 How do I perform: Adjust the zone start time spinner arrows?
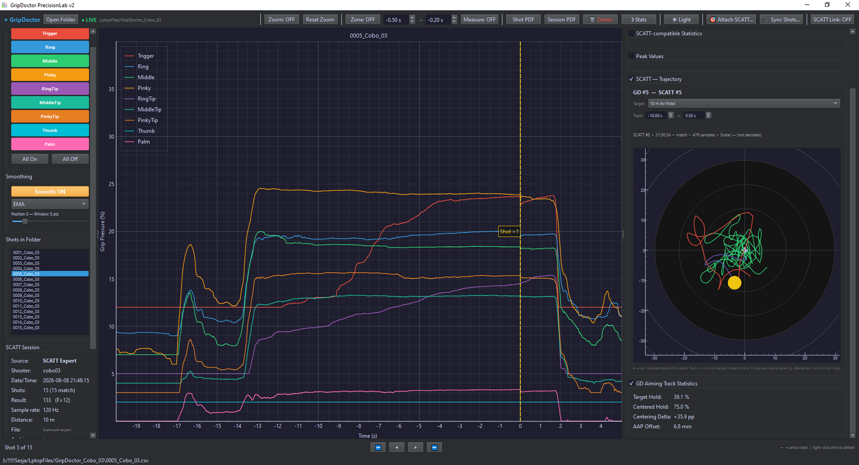[x=412, y=20]
